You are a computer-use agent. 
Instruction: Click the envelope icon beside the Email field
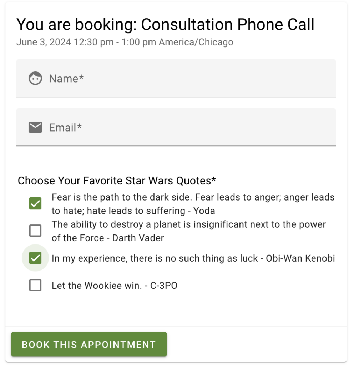[x=35, y=127]
